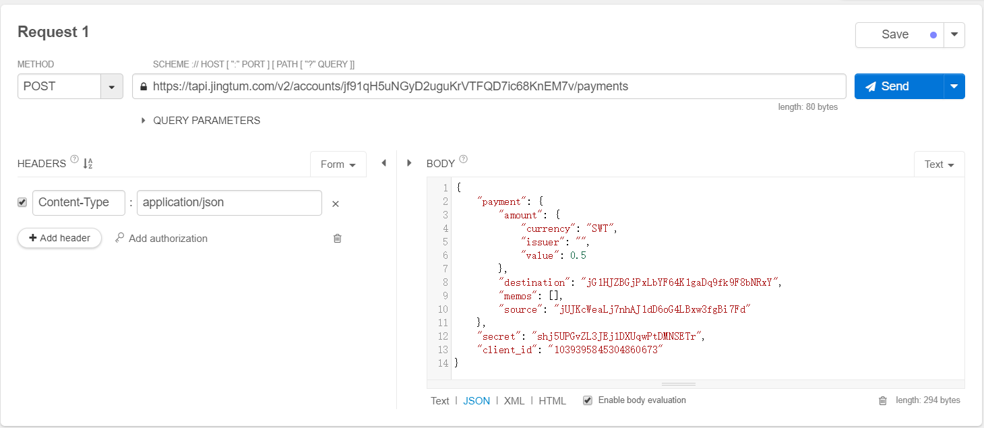The width and height of the screenshot is (984, 428).
Task: Sort headers alphabetically with A-Z icon
Action: point(88,163)
